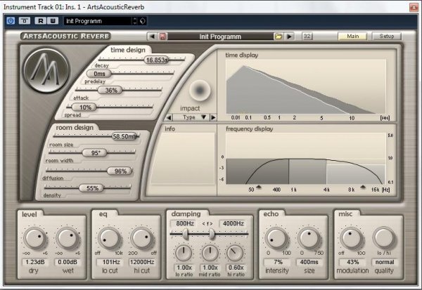
Task: Click the dry level knob
Action: coord(35,238)
